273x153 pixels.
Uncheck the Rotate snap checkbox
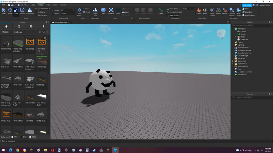[x=53, y=10]
